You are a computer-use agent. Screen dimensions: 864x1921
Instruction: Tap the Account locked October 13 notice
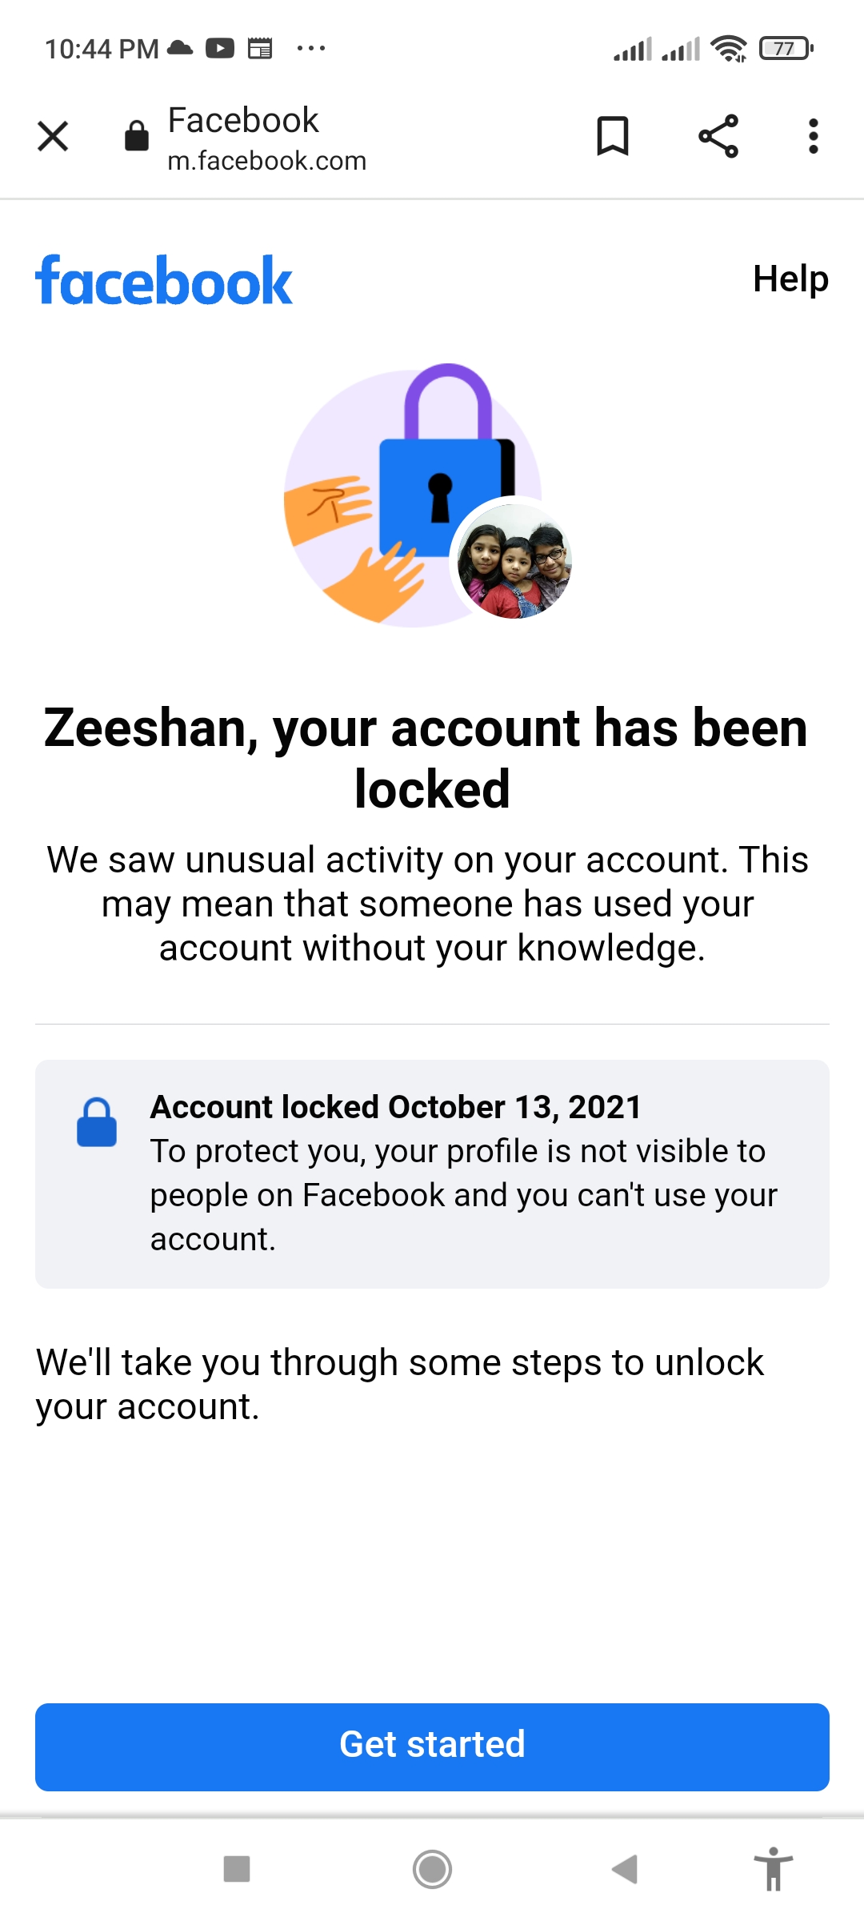(432, 1173)
